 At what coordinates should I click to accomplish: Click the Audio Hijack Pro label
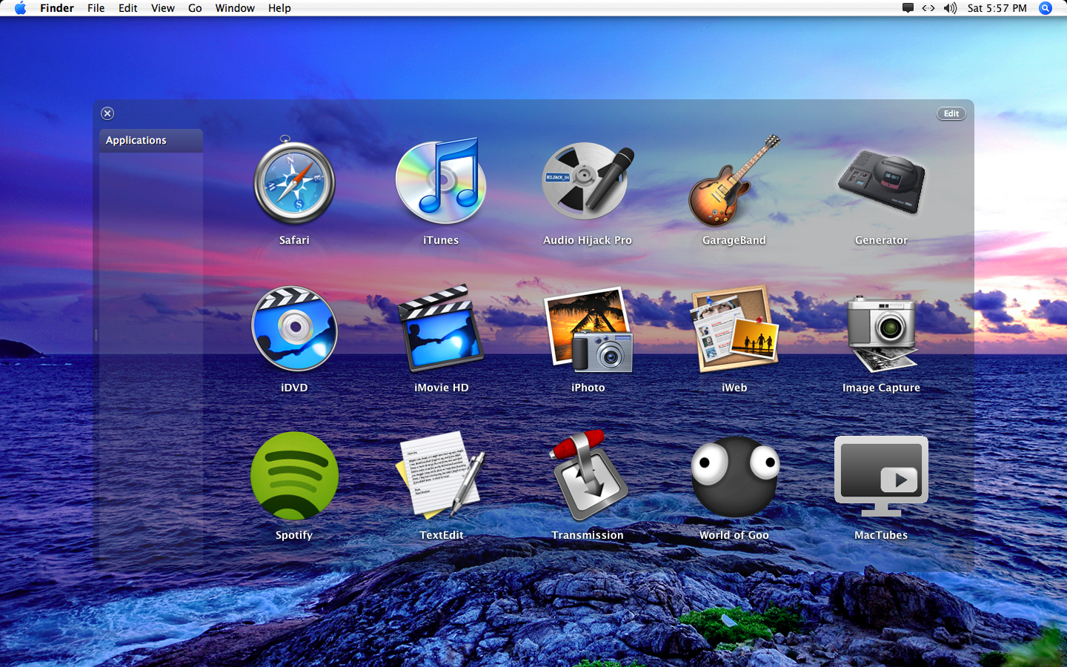click(x=588, y=240)
